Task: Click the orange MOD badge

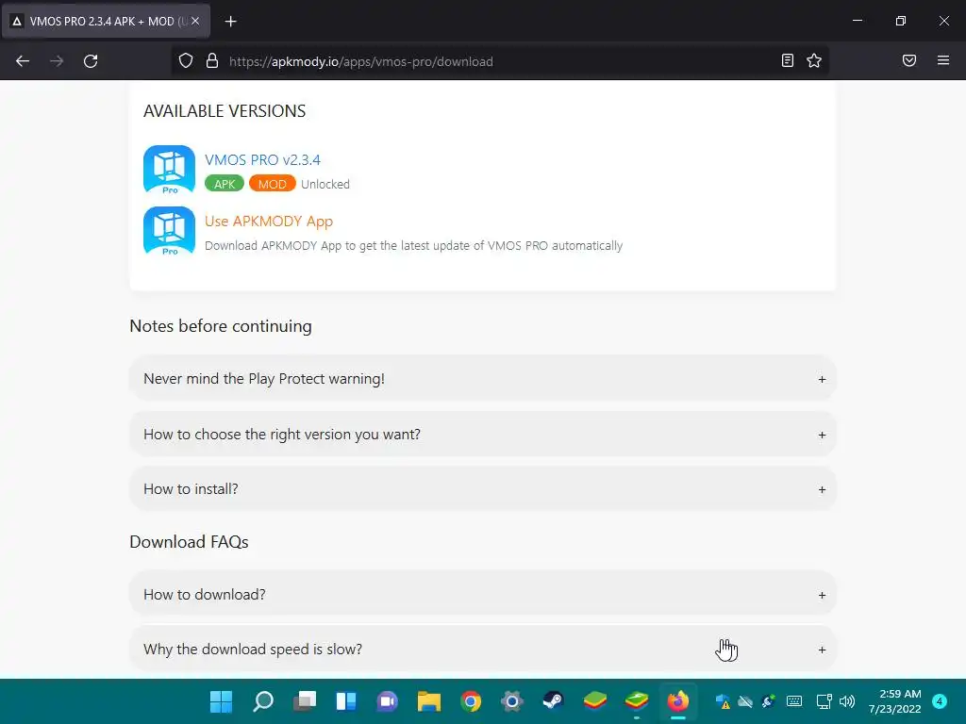Action: pyautogui.click(x=273, y=184)
